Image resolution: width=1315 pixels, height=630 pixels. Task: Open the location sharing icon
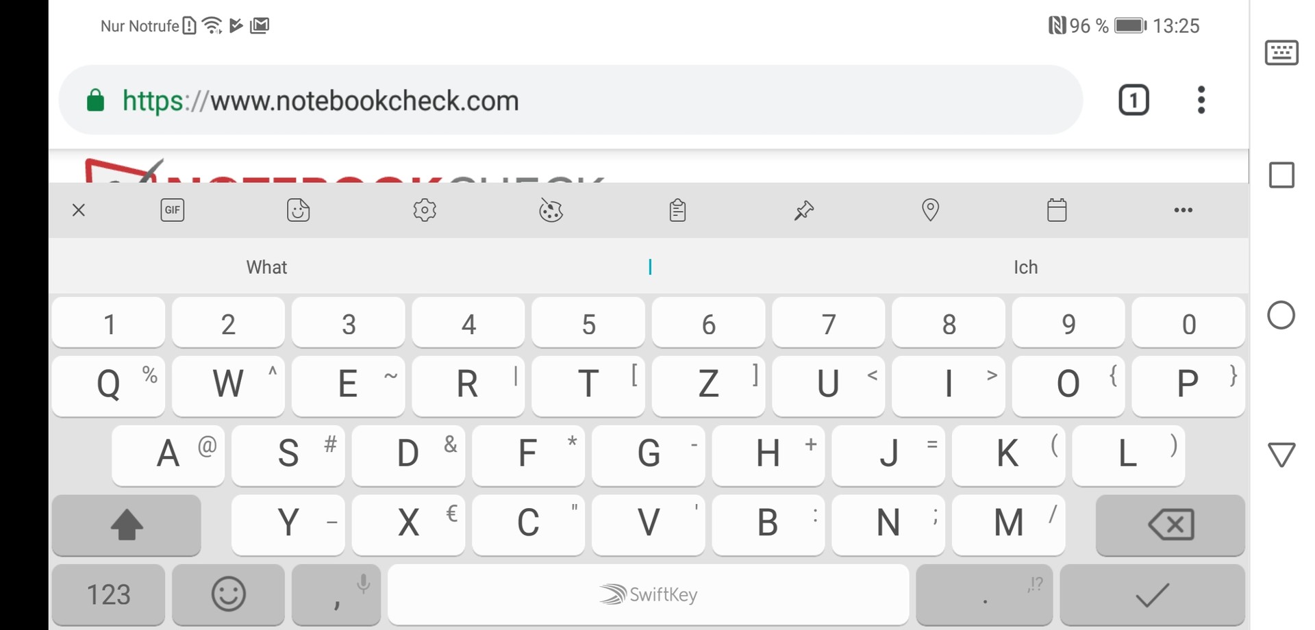[x=930, y=210]
